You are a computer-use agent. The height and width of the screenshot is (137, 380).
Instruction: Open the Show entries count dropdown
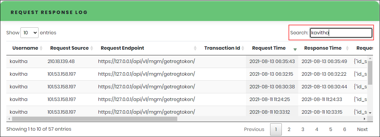29,33
